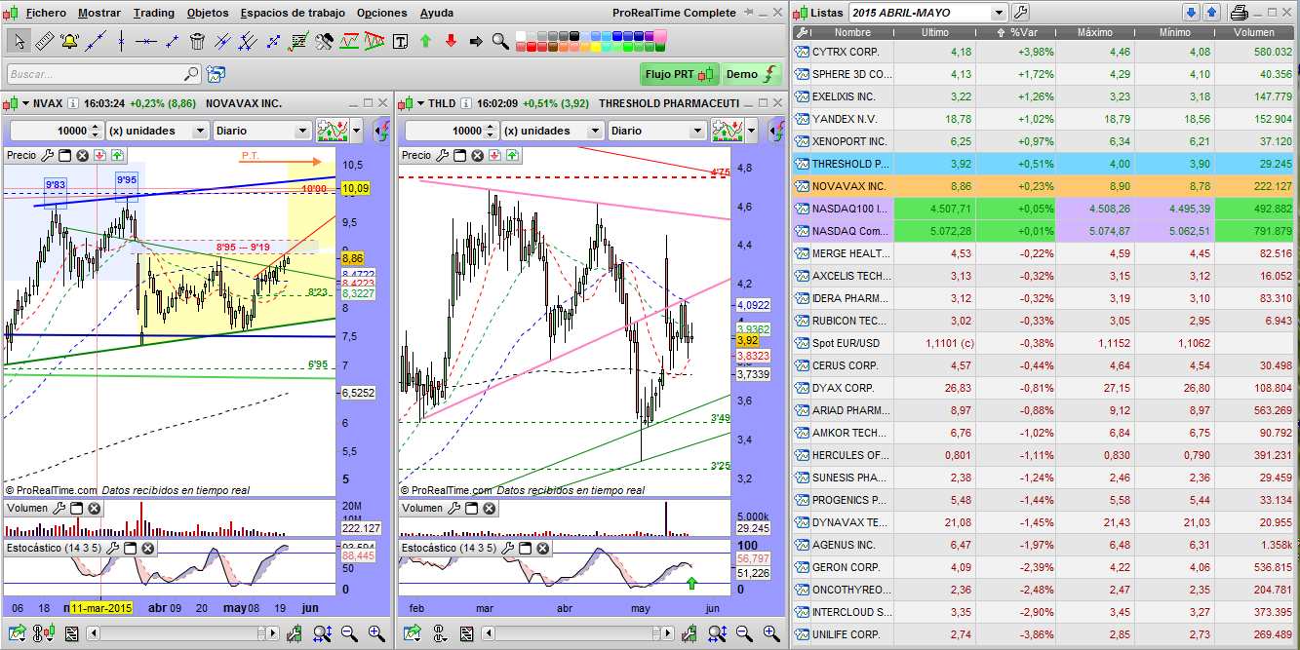
Task: Click the printer icon in Listas panel
Action: (1240, 13)
